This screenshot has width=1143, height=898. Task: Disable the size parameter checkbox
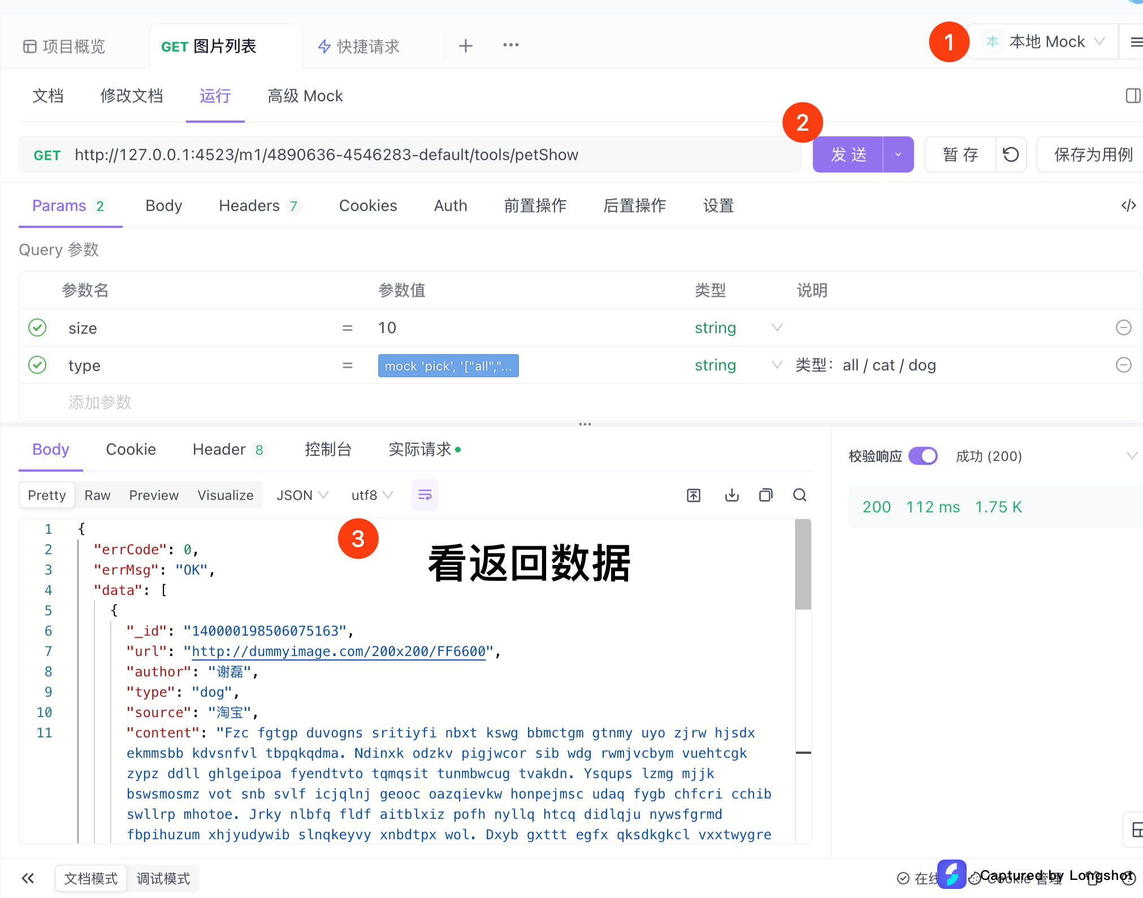37,328
